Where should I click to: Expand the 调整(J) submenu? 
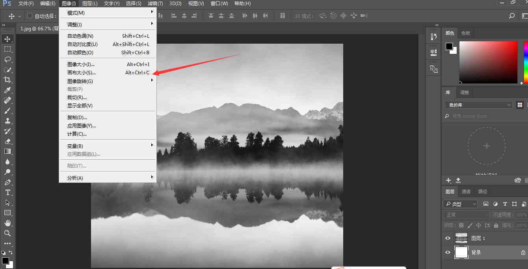click(108, 24)
